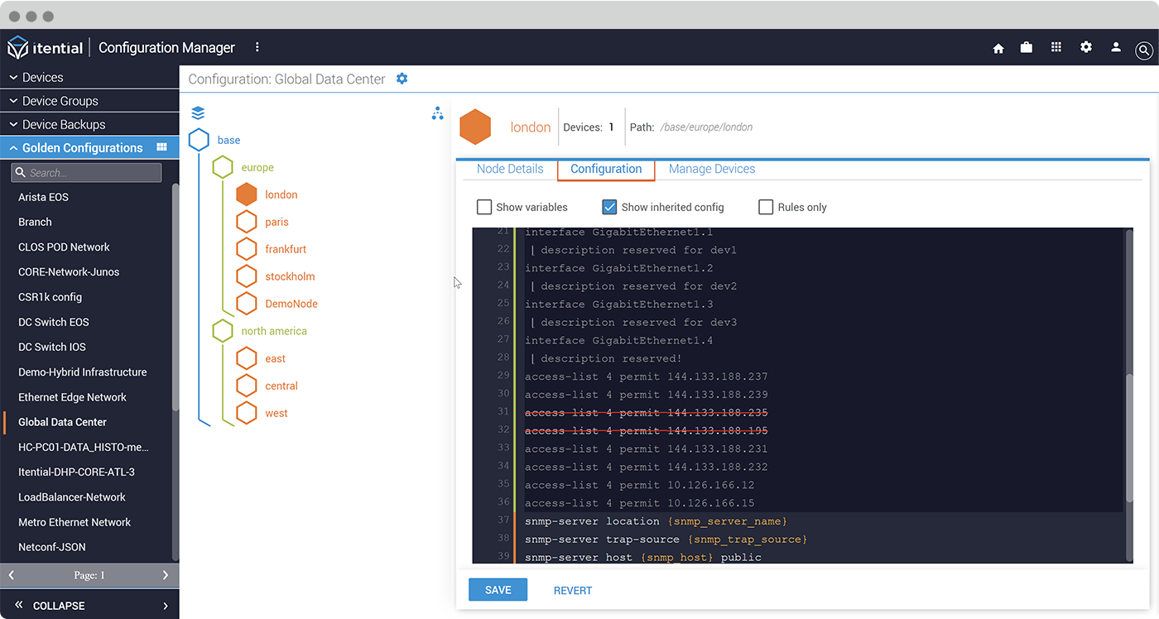This screenshot has width=1159, height=619.
Task: Click the briefcase icon in the header
Action: pyautogui.click(x=1027, y=47)
